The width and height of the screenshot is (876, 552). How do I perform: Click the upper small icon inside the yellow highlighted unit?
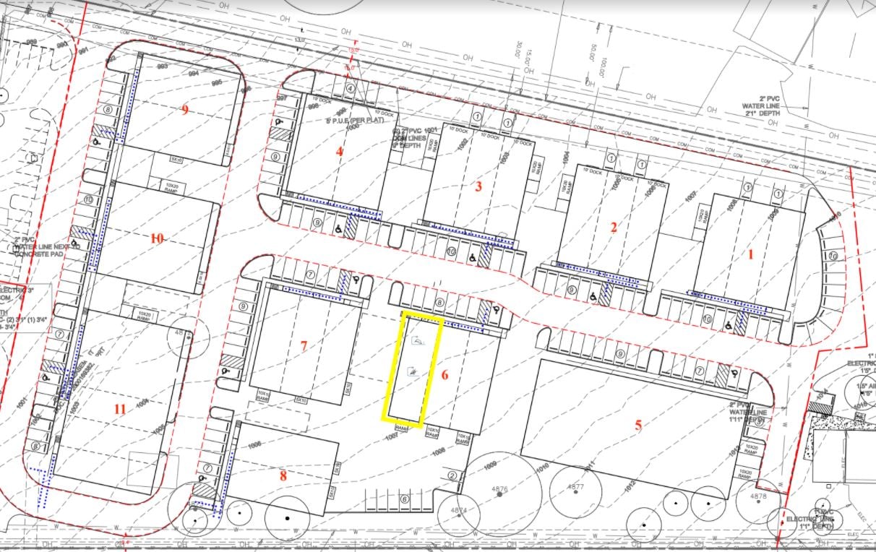pos(419,342)
